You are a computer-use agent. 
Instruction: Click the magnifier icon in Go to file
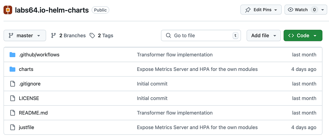pyautogui.click(x=168, y=36)
